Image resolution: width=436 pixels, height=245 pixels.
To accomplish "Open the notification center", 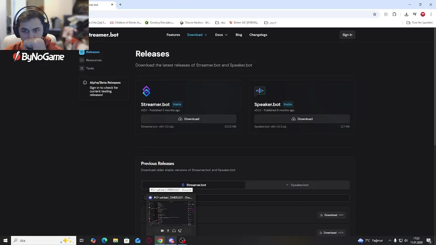I will coord(429,241).
